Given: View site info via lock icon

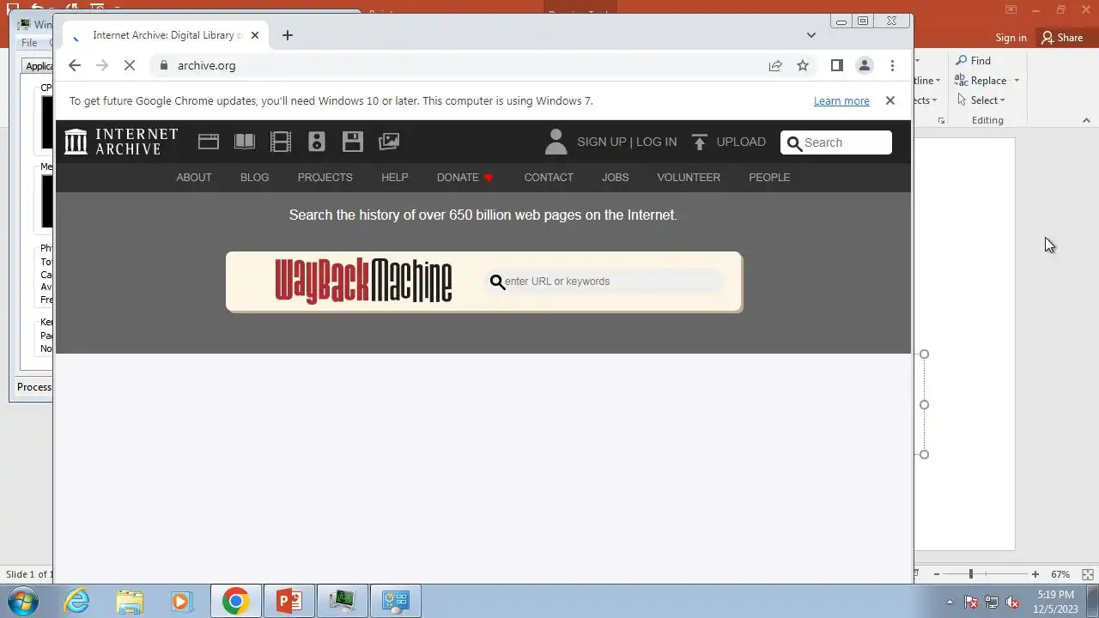Looking at the screenshot, I should (163, 65).
